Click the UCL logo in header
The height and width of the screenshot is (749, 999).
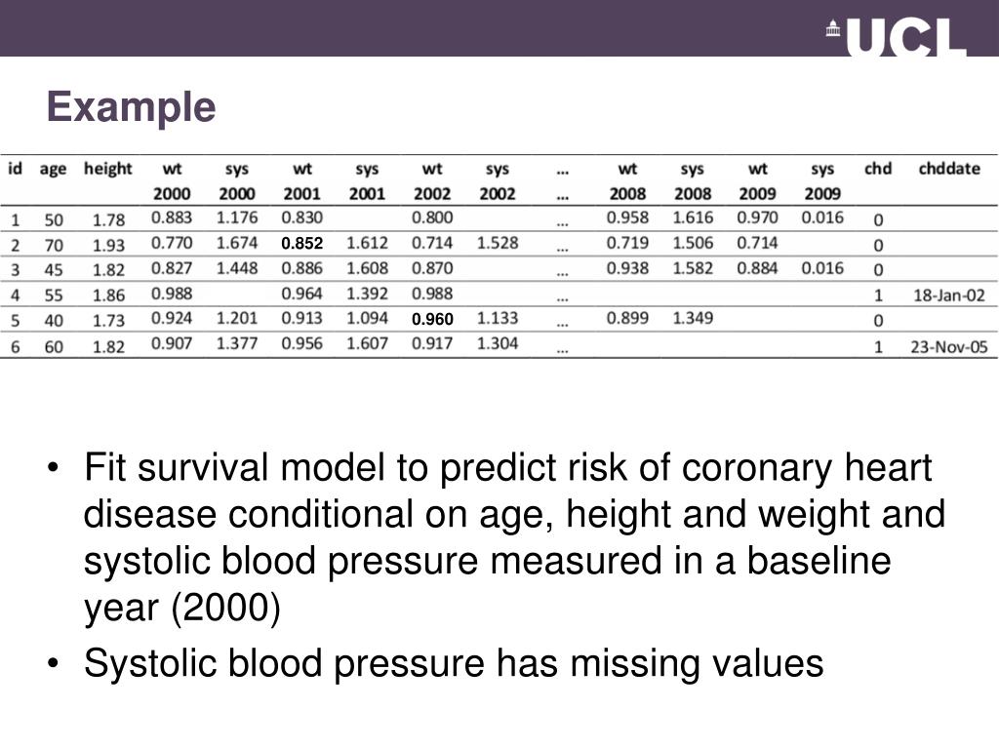point(897,38)
